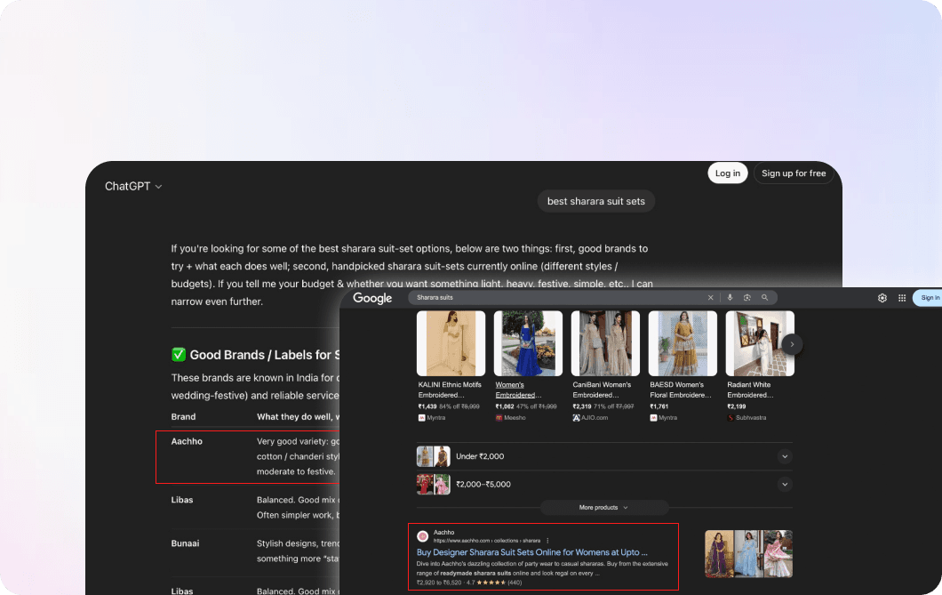Image resolution: width=942 pixels, height=595 pixels.
Task: Start voice search with microphone icon
Action: coord(730,298)
